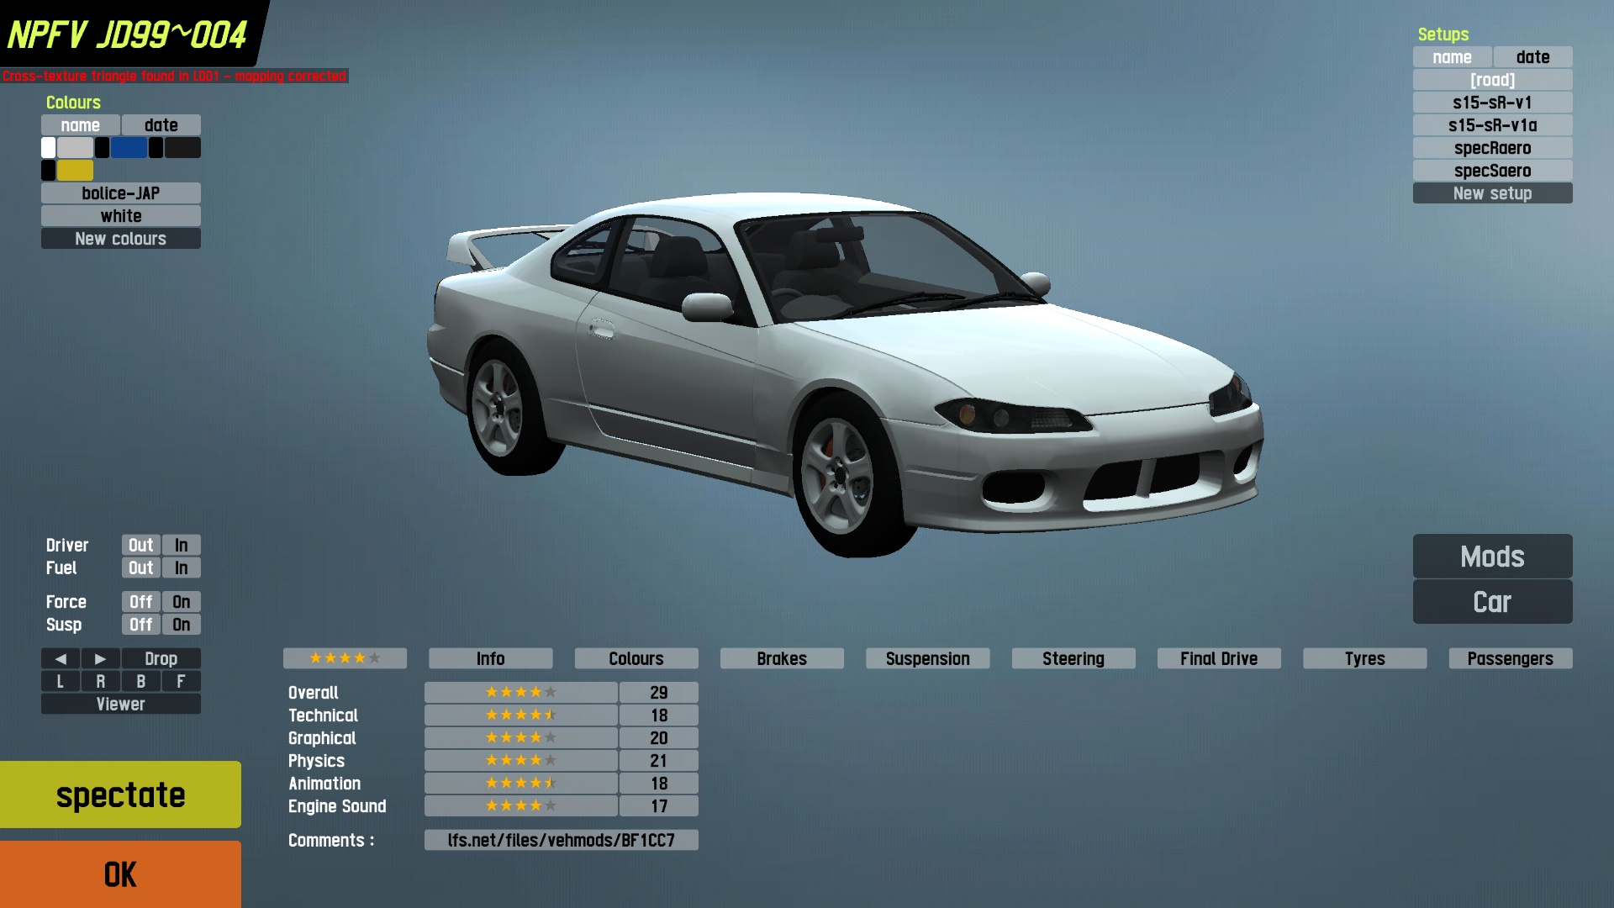Set Overall star rating row

520,692
